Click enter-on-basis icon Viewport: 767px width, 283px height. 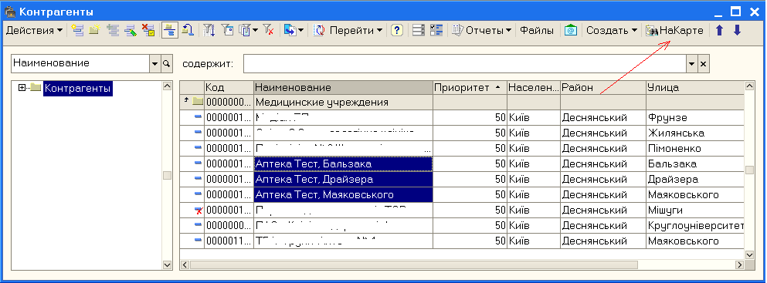290,30
